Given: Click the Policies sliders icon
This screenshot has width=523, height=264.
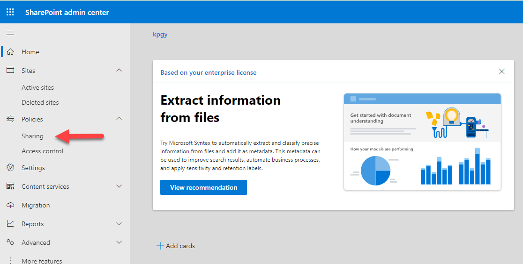Looking at the screenshot, I should point(10,119).
